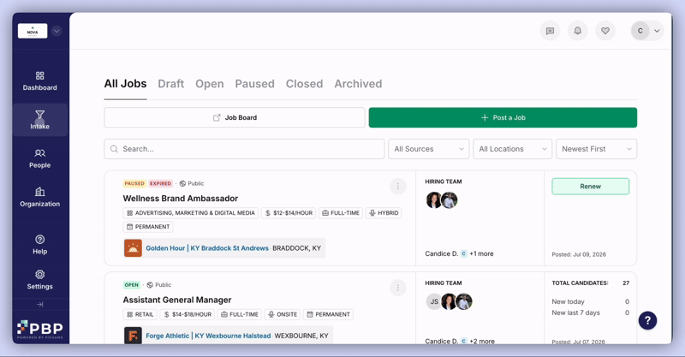Viewport: 685px width, 357px height.
Task: Switch to the All Jobs tab
Action: pos(125,84)
